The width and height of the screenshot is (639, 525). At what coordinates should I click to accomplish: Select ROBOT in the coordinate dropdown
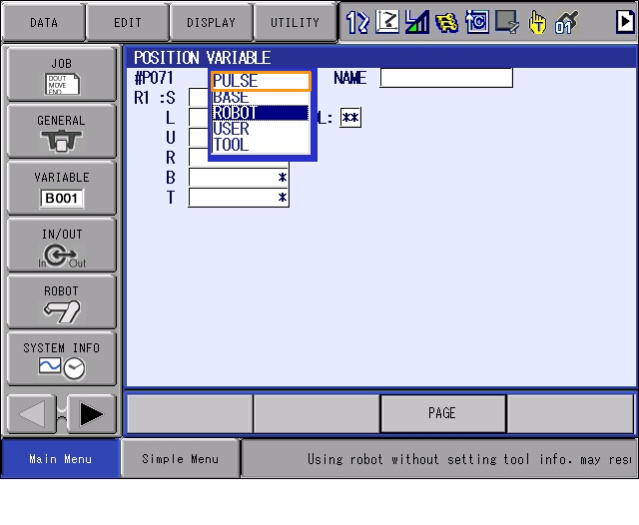click(x=261, y=113)
